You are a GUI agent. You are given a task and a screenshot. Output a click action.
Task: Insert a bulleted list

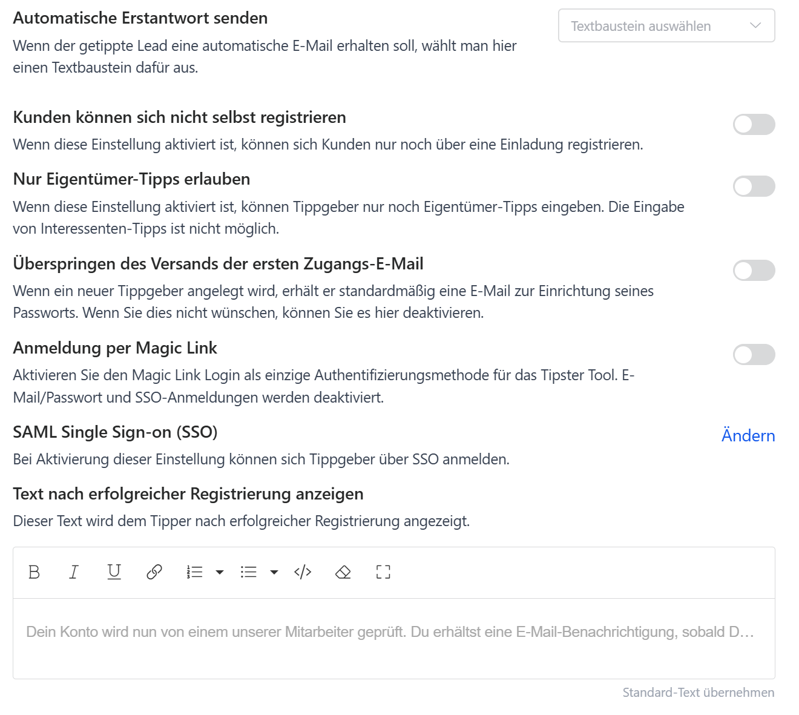[x=248, y=572]
